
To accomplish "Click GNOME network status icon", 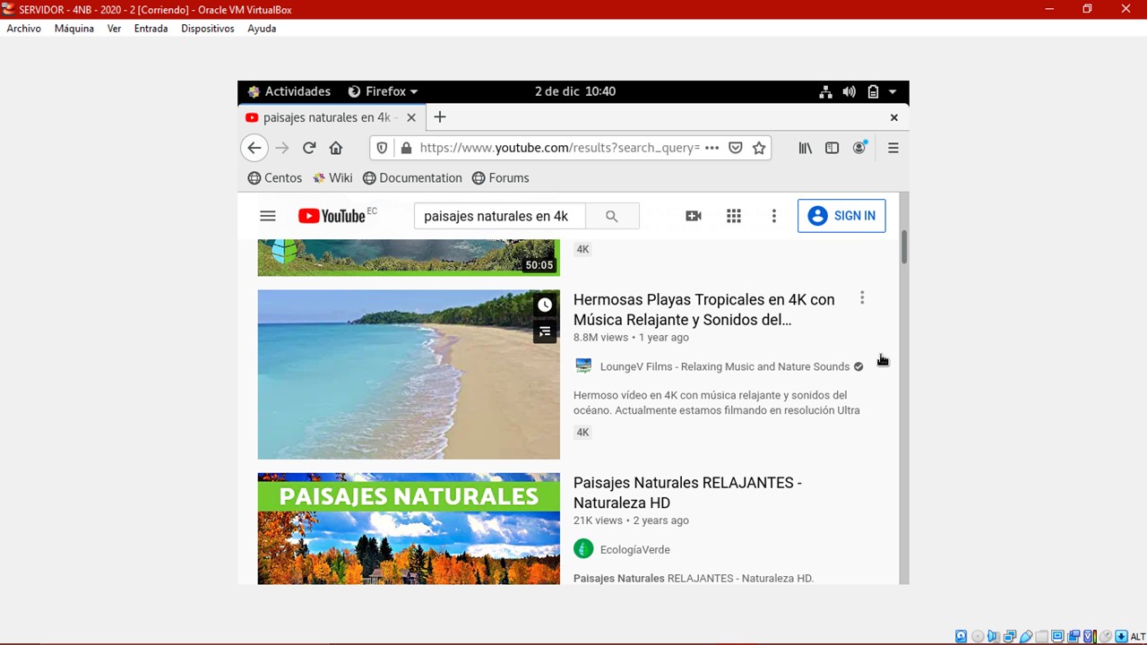I will (826, 91).
